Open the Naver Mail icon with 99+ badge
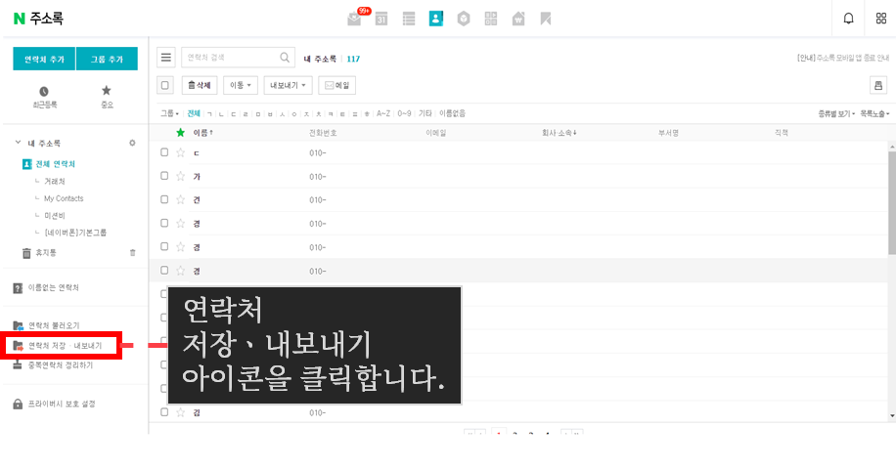This screenshot has width=896, height=469. (x=354, y=19)
